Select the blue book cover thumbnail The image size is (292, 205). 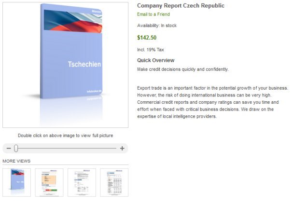[x=17, y=182]
